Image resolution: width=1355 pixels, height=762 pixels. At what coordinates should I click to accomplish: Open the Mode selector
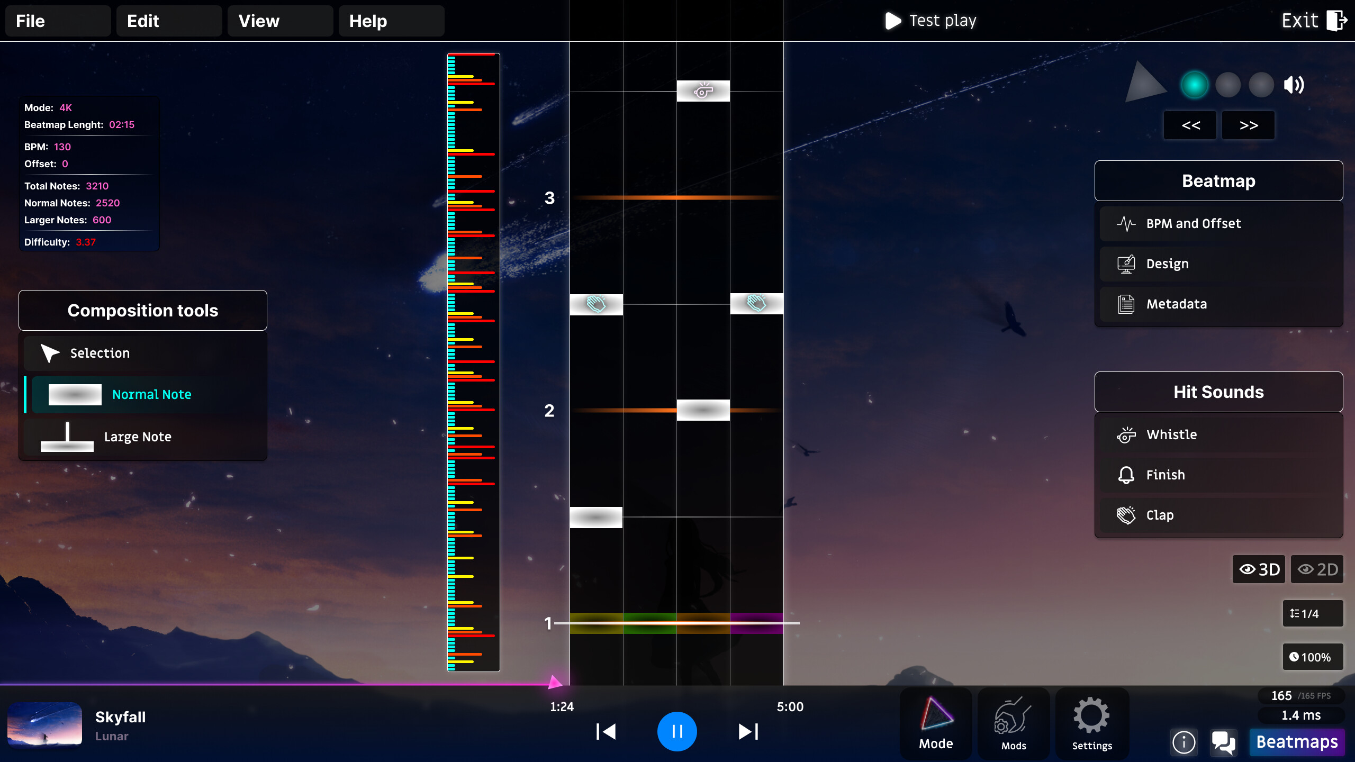pos(936,723)
